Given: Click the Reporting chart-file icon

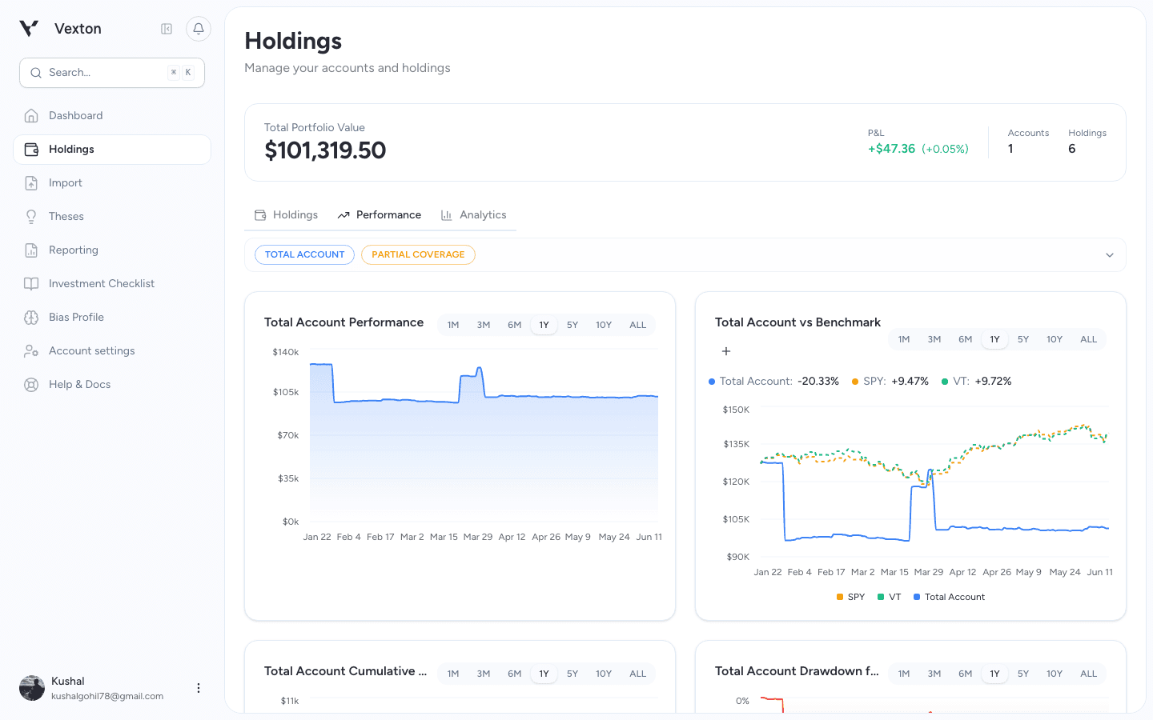Looking at the screenshot, I should click(x=31, y=250).
